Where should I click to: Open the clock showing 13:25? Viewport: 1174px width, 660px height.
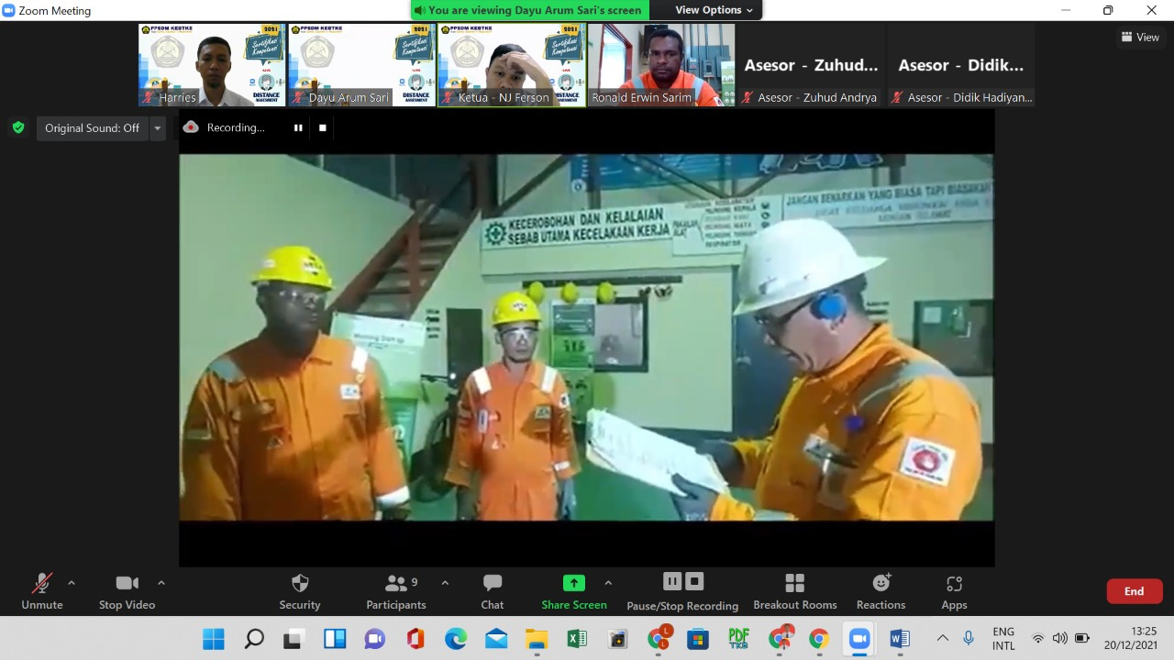point(1130,638)
